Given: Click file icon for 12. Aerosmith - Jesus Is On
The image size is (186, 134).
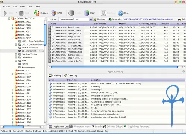Looking at the screenshot, I should click(49, 61).
